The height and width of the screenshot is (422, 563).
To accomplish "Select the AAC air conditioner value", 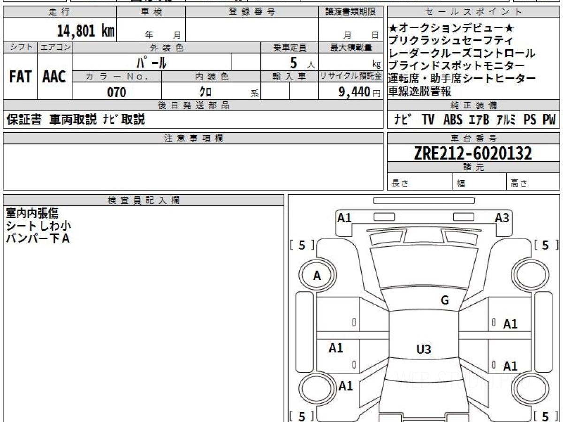I will (54, 77).
